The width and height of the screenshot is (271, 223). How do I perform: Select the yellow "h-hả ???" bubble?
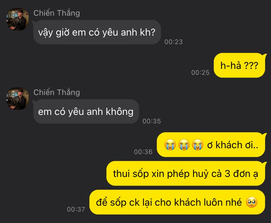point(239,65)
